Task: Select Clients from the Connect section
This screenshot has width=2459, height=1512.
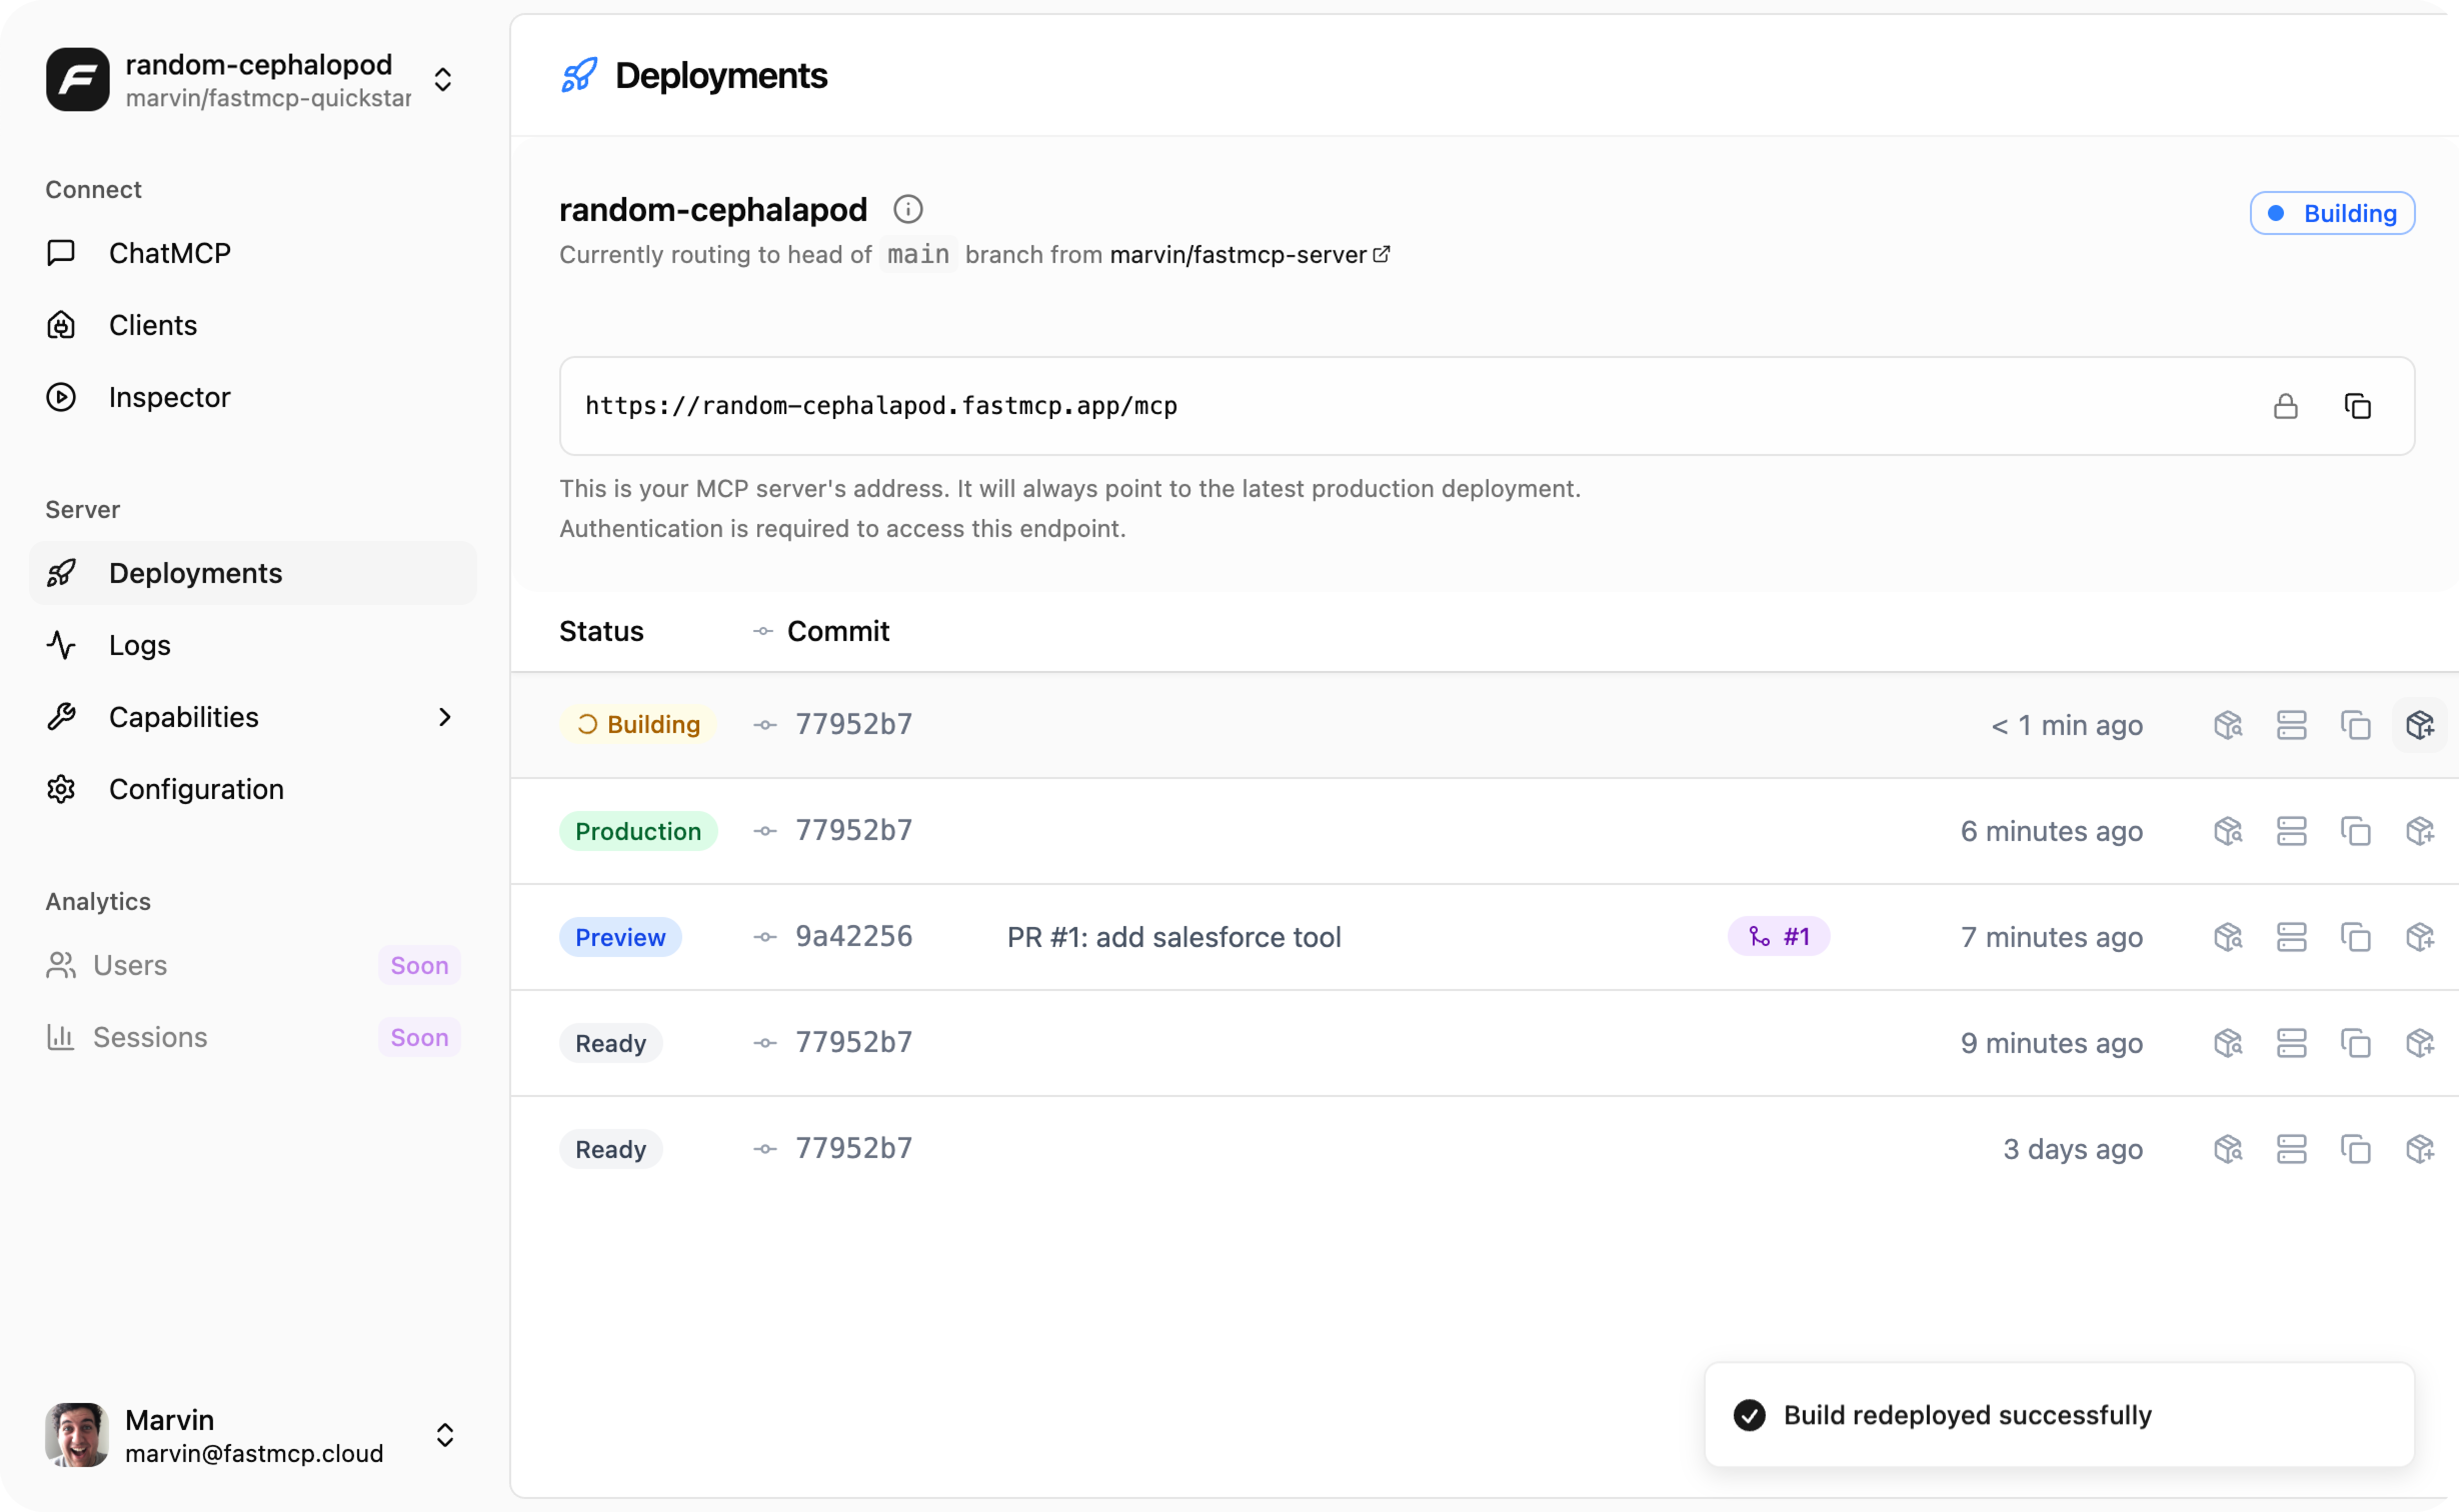Action: point(152,325)
